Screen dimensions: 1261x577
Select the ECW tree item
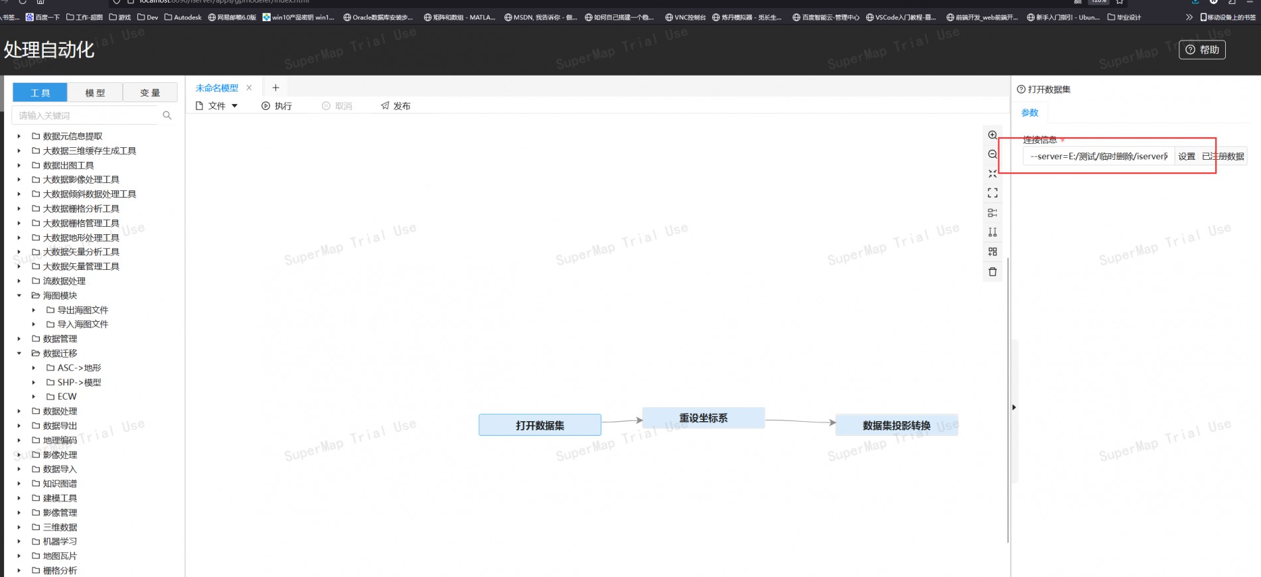tap(66, 397)
